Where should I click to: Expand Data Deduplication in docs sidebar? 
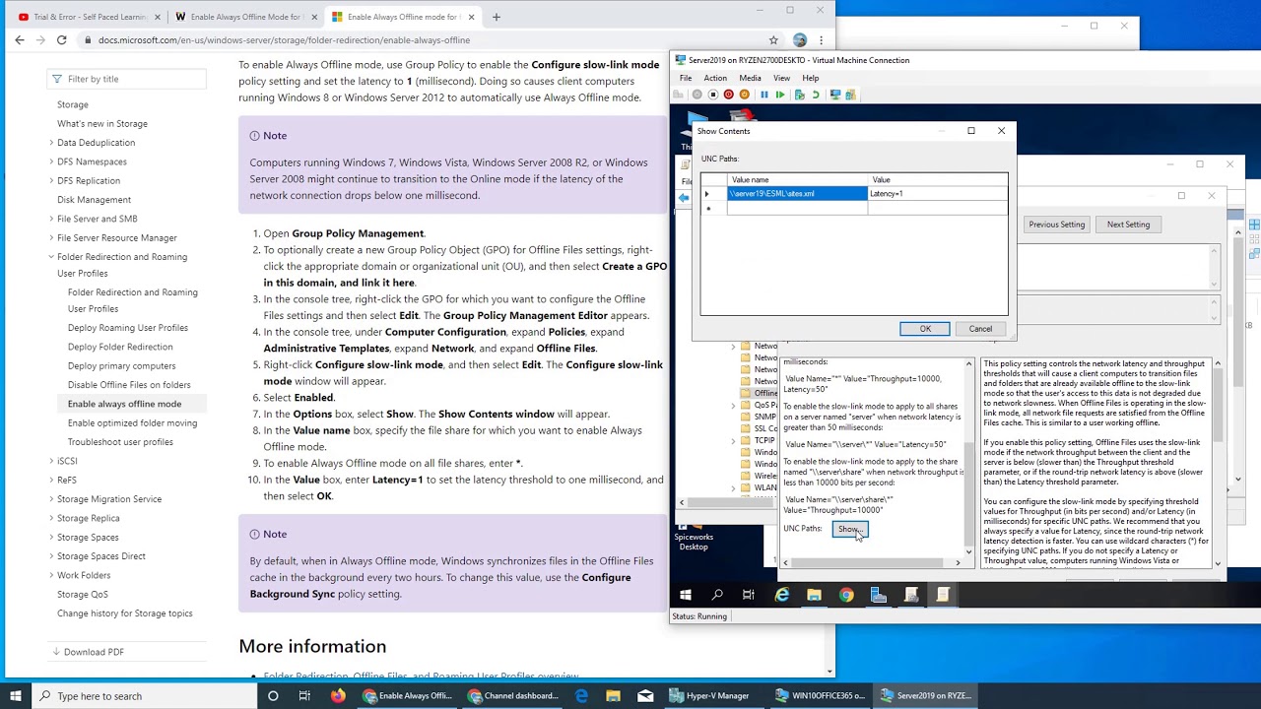51,143
